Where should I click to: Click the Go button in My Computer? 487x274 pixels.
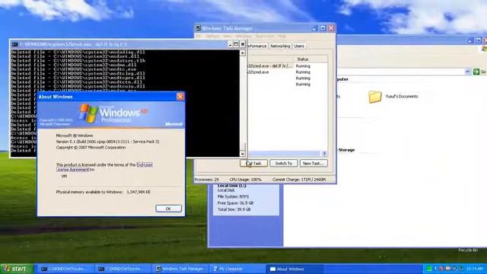pos(479,72)
